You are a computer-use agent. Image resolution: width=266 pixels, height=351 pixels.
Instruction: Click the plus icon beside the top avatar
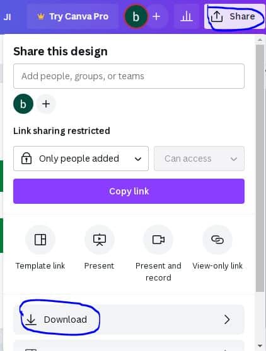pyautogui.click(x=156, y=16)
